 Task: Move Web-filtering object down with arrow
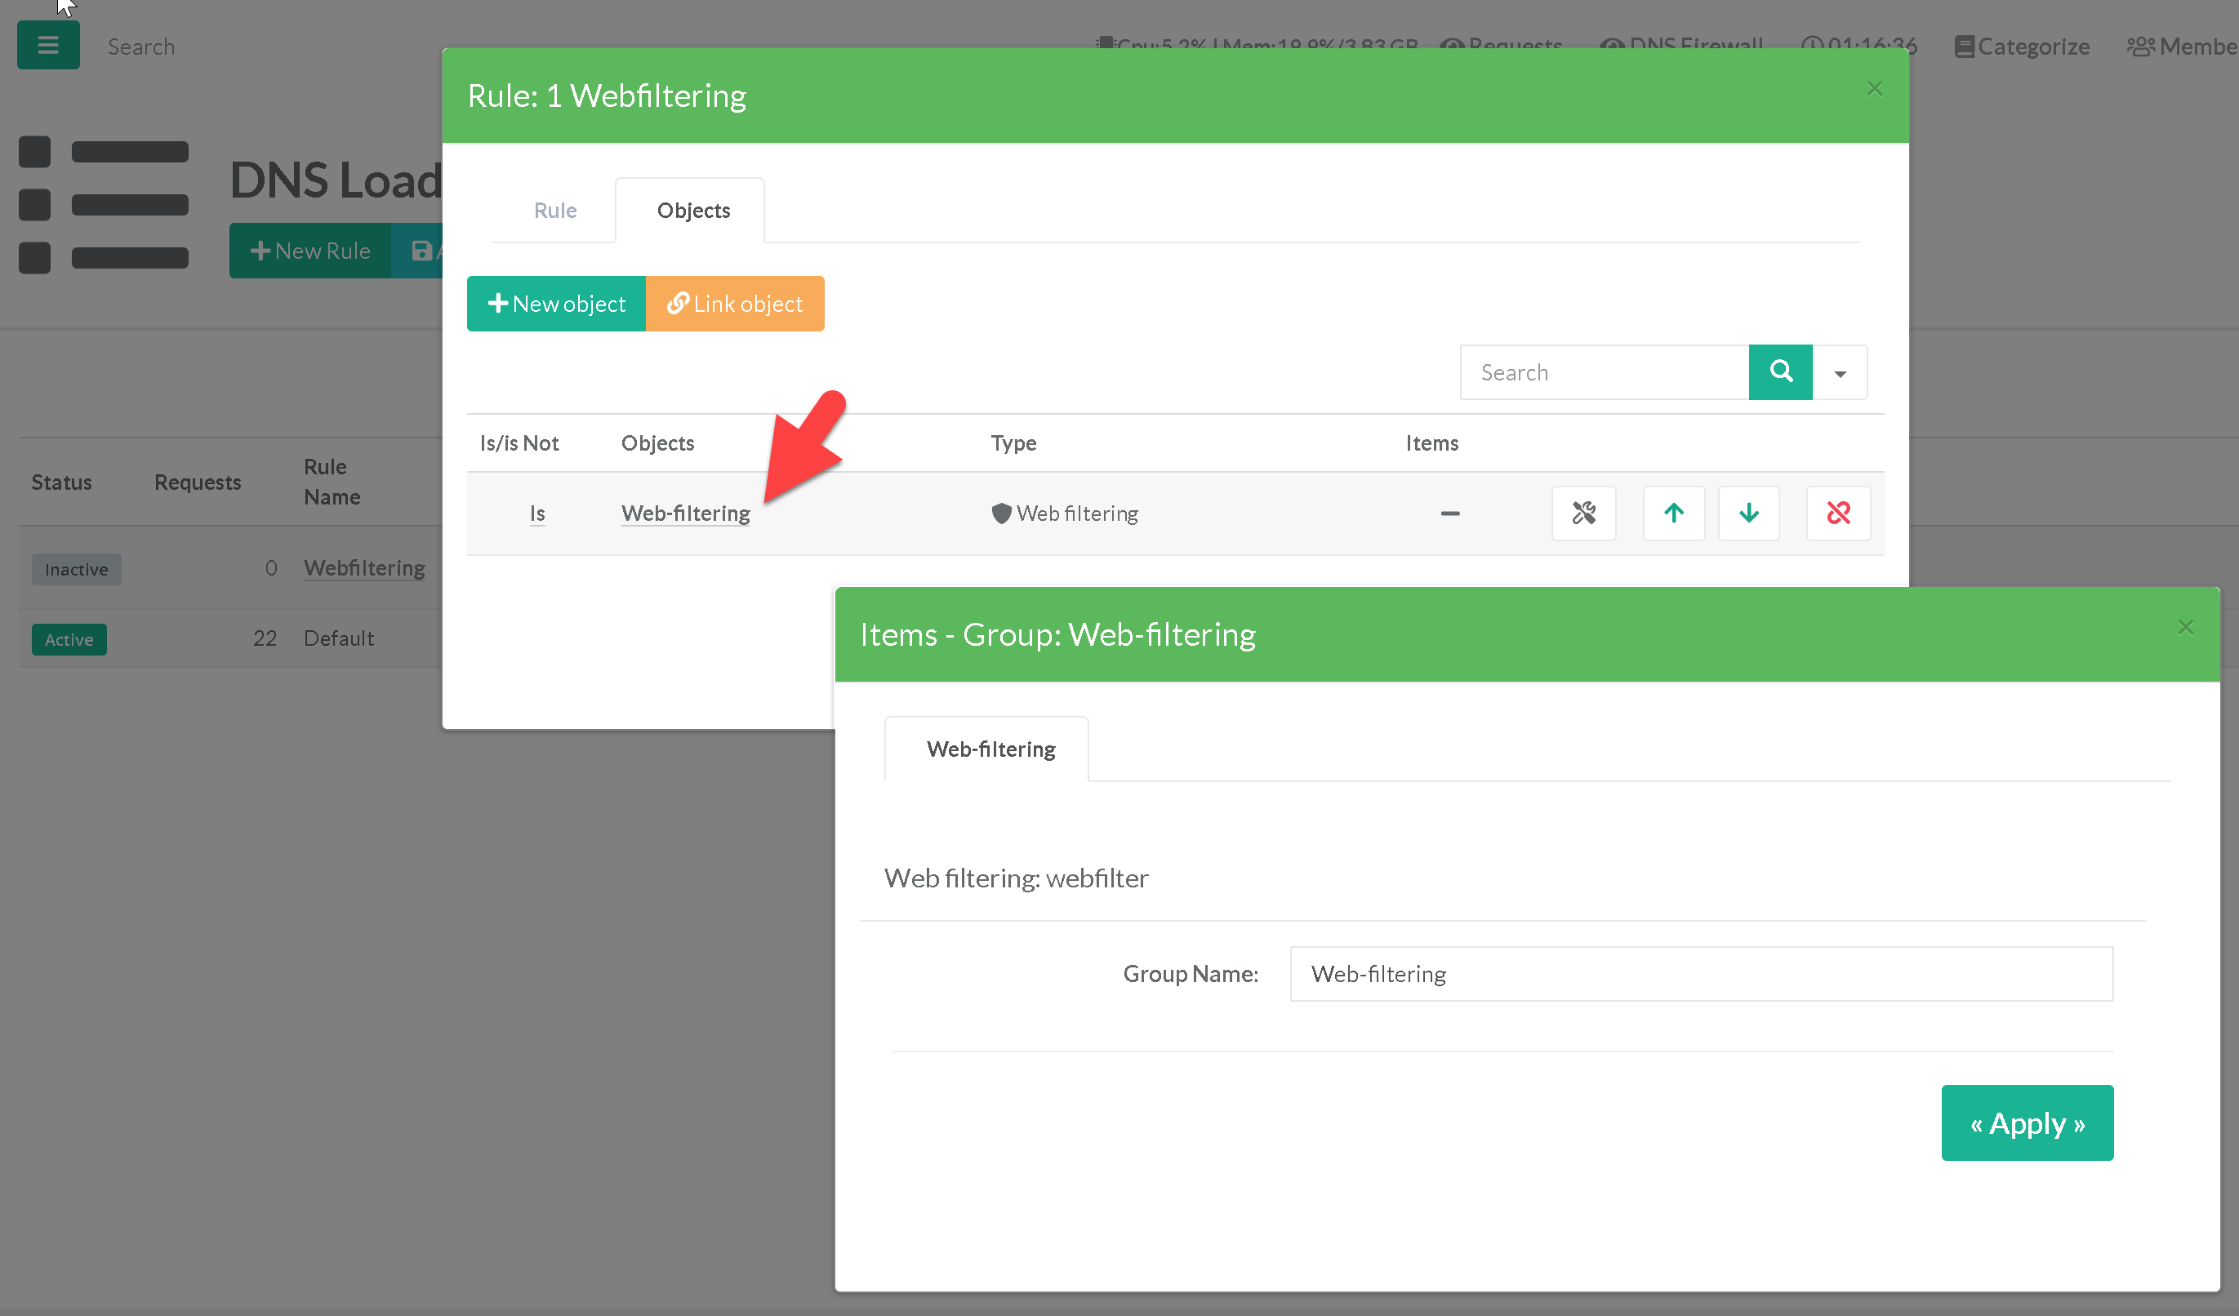pyautogui.click(x=1747, y=514)
